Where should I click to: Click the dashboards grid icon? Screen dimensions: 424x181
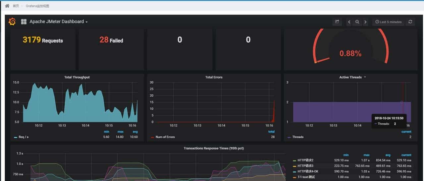tap(24, 22)
